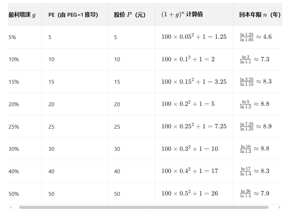Click the ln 7.25 / ln 1.25 ≈ 8.9 result
Screen dimensions: 297x212
[x=256, y=127]
